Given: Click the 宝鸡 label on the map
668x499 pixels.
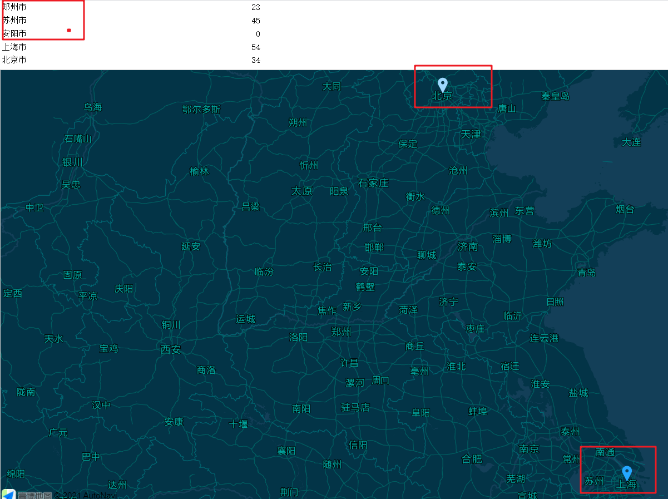Looking at the screenshot, I should 109,349.
